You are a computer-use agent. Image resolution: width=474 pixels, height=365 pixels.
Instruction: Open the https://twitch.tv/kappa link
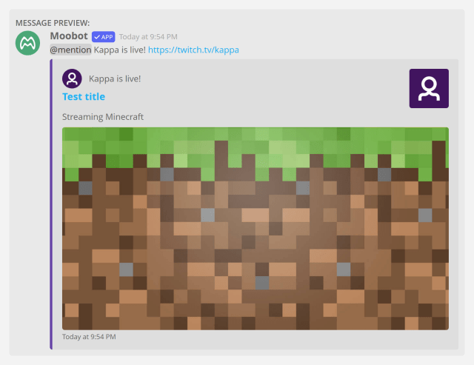(193, 50)
